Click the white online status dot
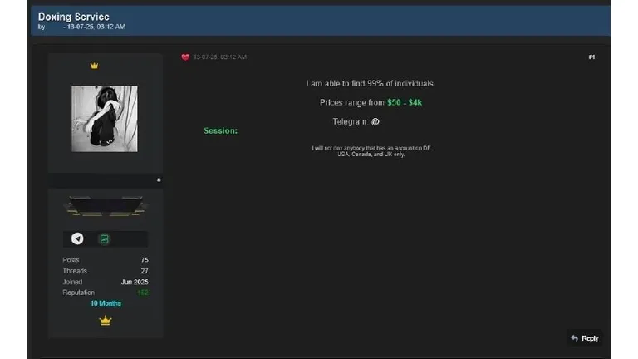The width and height of the screenshot is (638, 359). pos(159,179)
